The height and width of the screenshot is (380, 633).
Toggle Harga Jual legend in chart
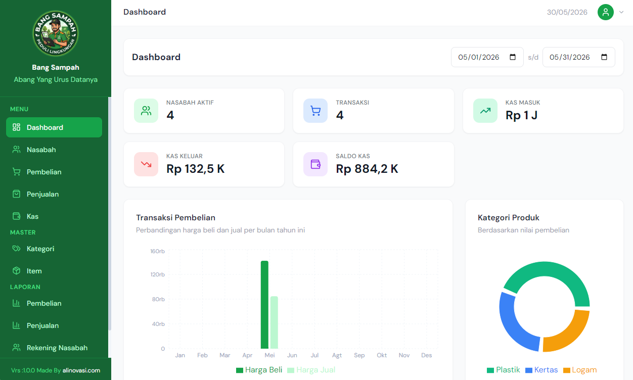(311, 370)
